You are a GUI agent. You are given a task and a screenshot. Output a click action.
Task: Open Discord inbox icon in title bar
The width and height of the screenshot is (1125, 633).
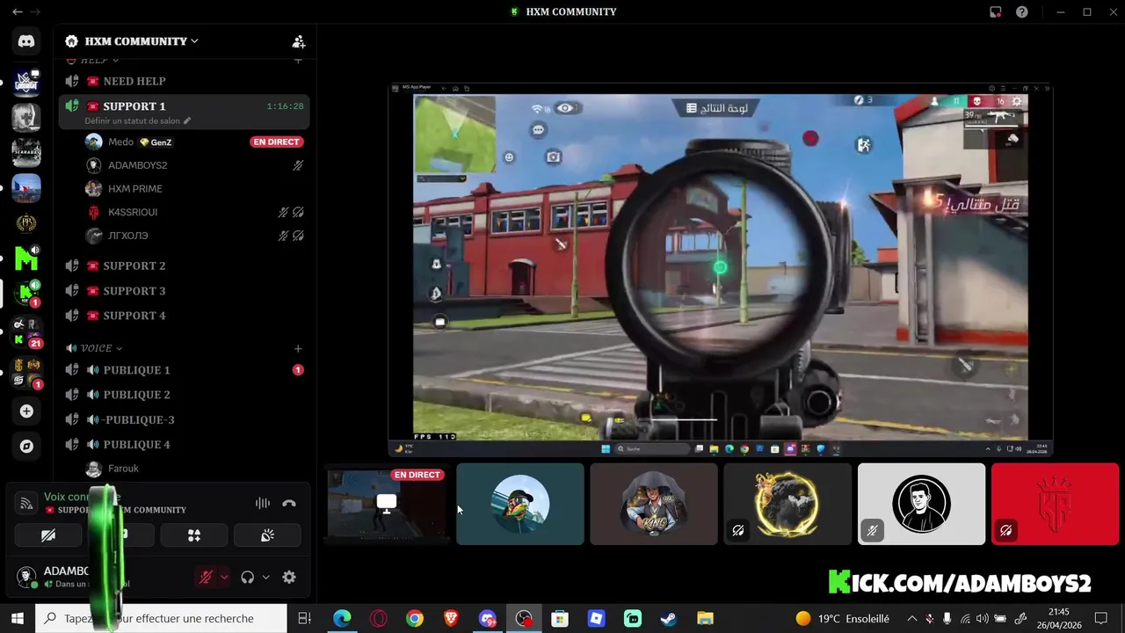[996, 11]
